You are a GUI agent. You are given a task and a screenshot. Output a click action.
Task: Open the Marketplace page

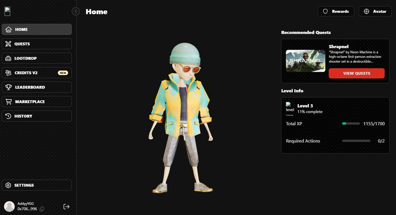(x=37, y=102)
